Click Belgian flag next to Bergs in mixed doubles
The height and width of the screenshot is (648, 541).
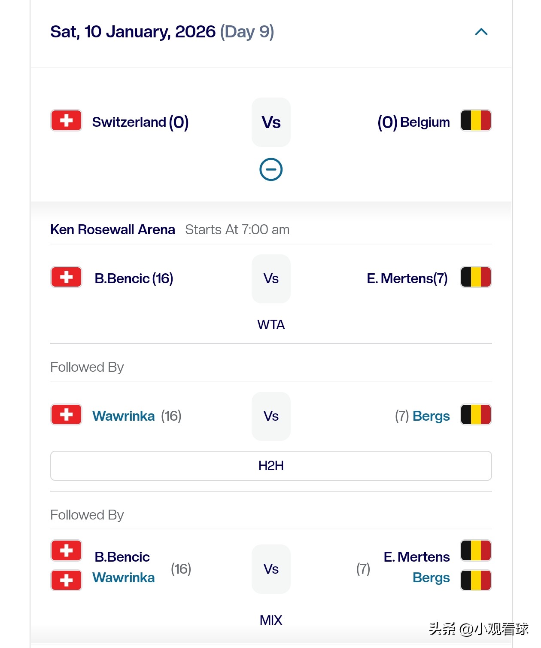point(476,580)
